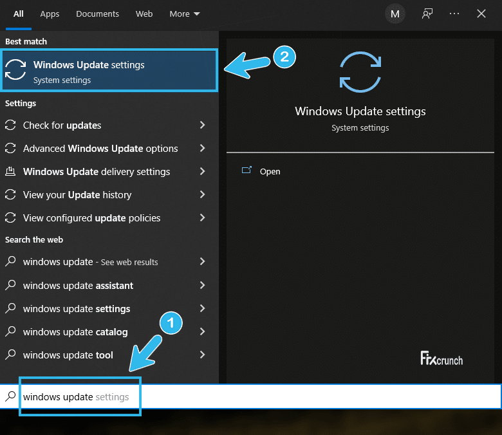
Task: Select View configured update policies result
Action: (x=109, y=217)
